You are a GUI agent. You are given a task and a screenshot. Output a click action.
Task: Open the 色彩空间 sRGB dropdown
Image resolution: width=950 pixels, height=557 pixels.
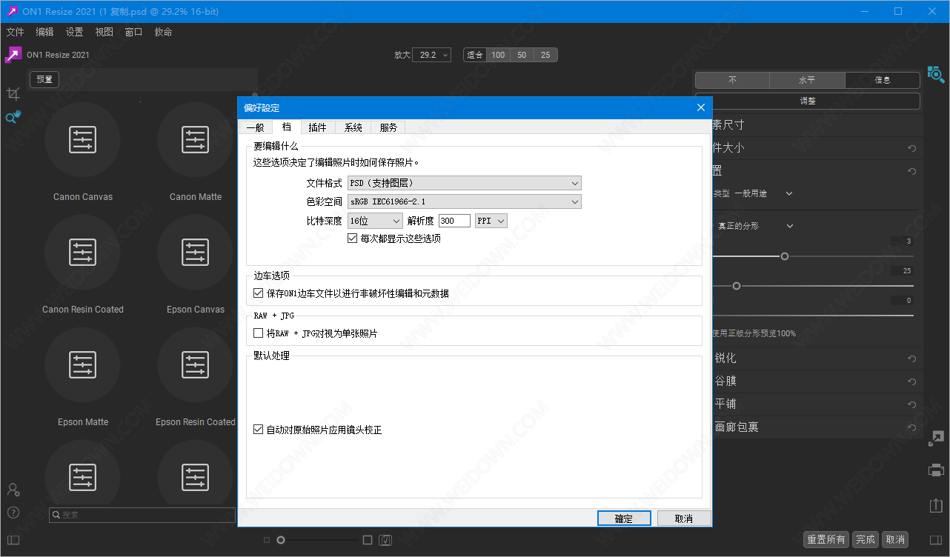pyautogui.click(x=465, y=201)
